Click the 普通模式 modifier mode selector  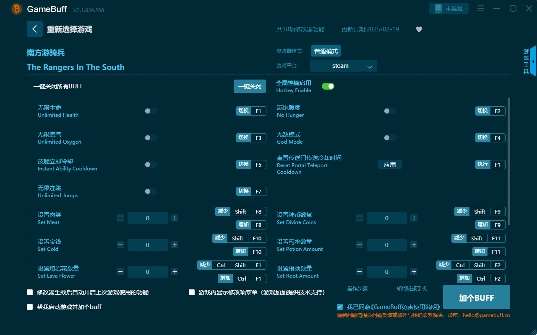point(326,51)
